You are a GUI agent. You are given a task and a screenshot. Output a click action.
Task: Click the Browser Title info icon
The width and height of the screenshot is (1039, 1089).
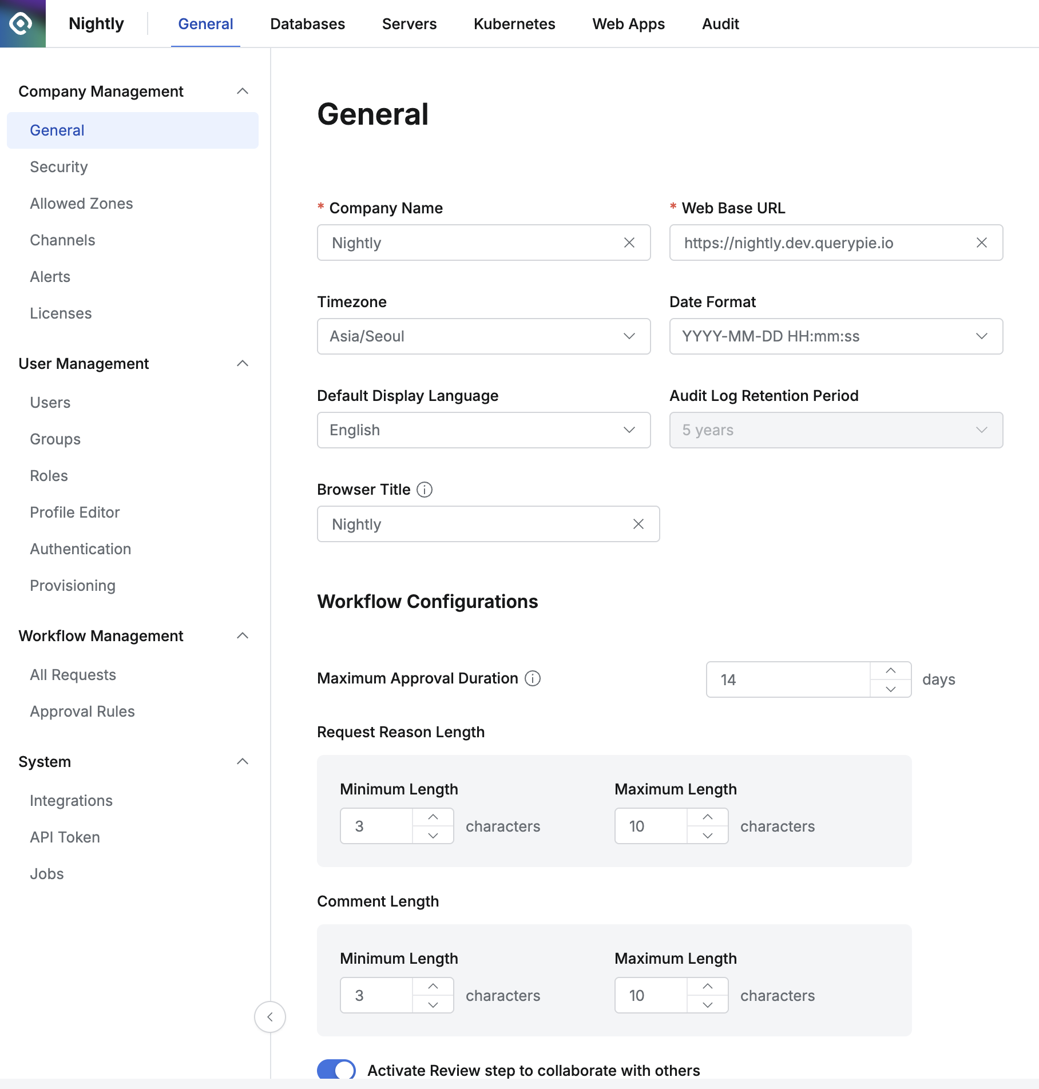(425, 490)
